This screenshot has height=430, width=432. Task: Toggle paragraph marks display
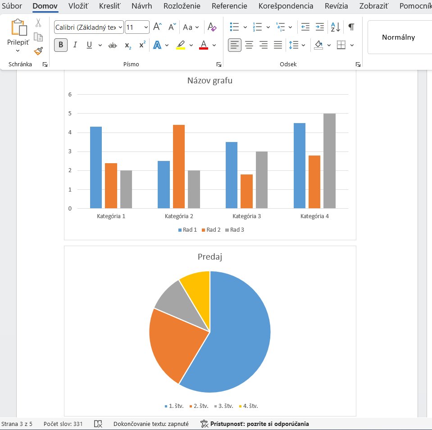(x=351, y=27)
